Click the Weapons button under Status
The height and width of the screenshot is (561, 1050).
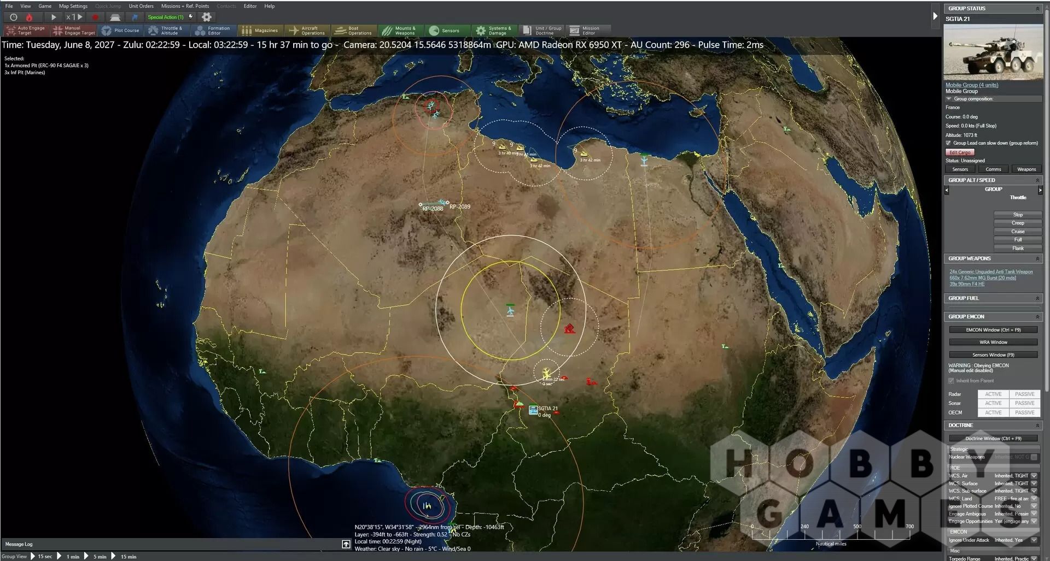(x=1026, y=169)
